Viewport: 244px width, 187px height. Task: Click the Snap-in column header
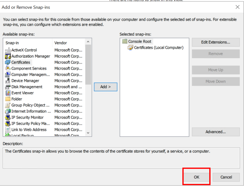pyautogui.click(x=27, y=43)
